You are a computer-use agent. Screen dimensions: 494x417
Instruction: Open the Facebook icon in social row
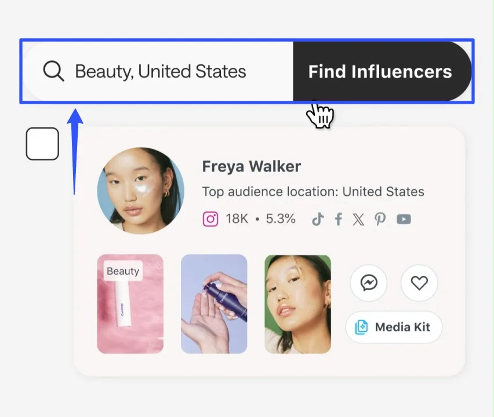pos(338,219)
